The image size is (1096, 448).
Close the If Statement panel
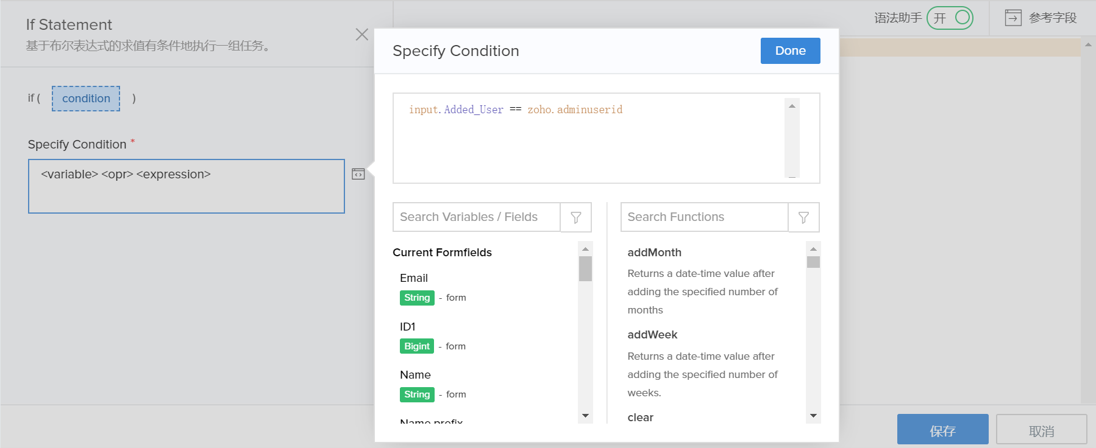pyautogui.click(x=361, y=35)
